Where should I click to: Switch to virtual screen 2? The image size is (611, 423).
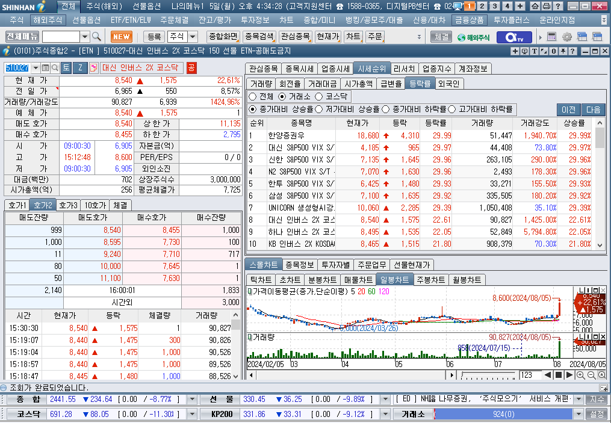pyautogui.click(x=482, y=6)
